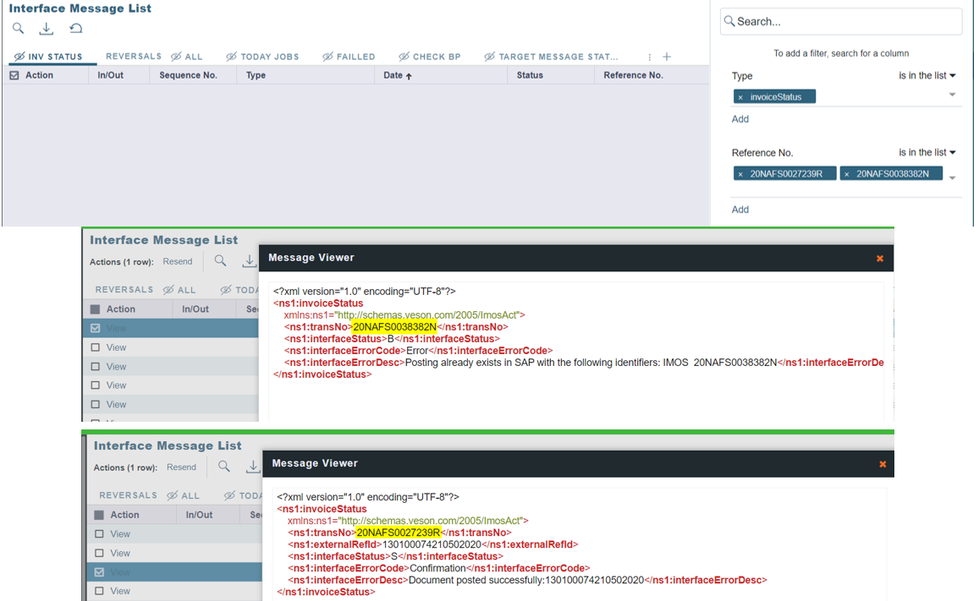This screenshot has height=601, width=979.
Task: Switch to the INV STATUS tab
Action: (49, 57)
